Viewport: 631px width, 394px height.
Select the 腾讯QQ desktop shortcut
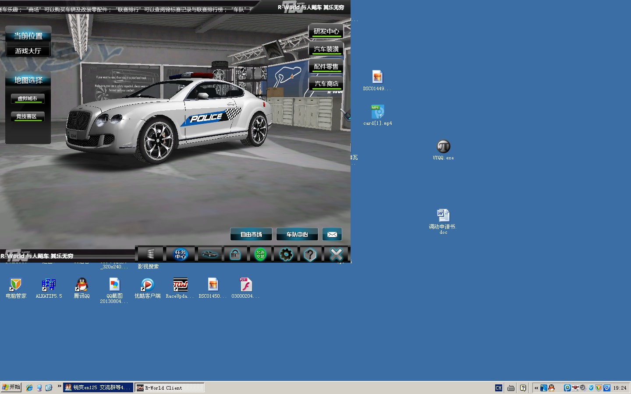coord(82,288)
